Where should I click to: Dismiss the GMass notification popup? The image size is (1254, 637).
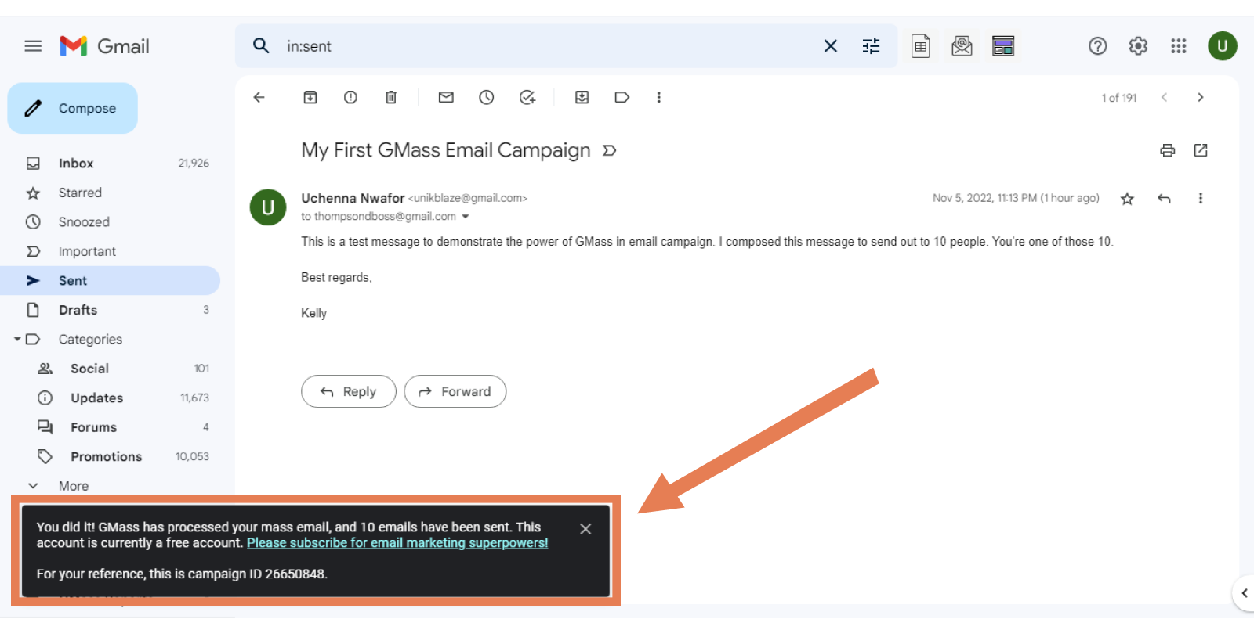(585, 529)
